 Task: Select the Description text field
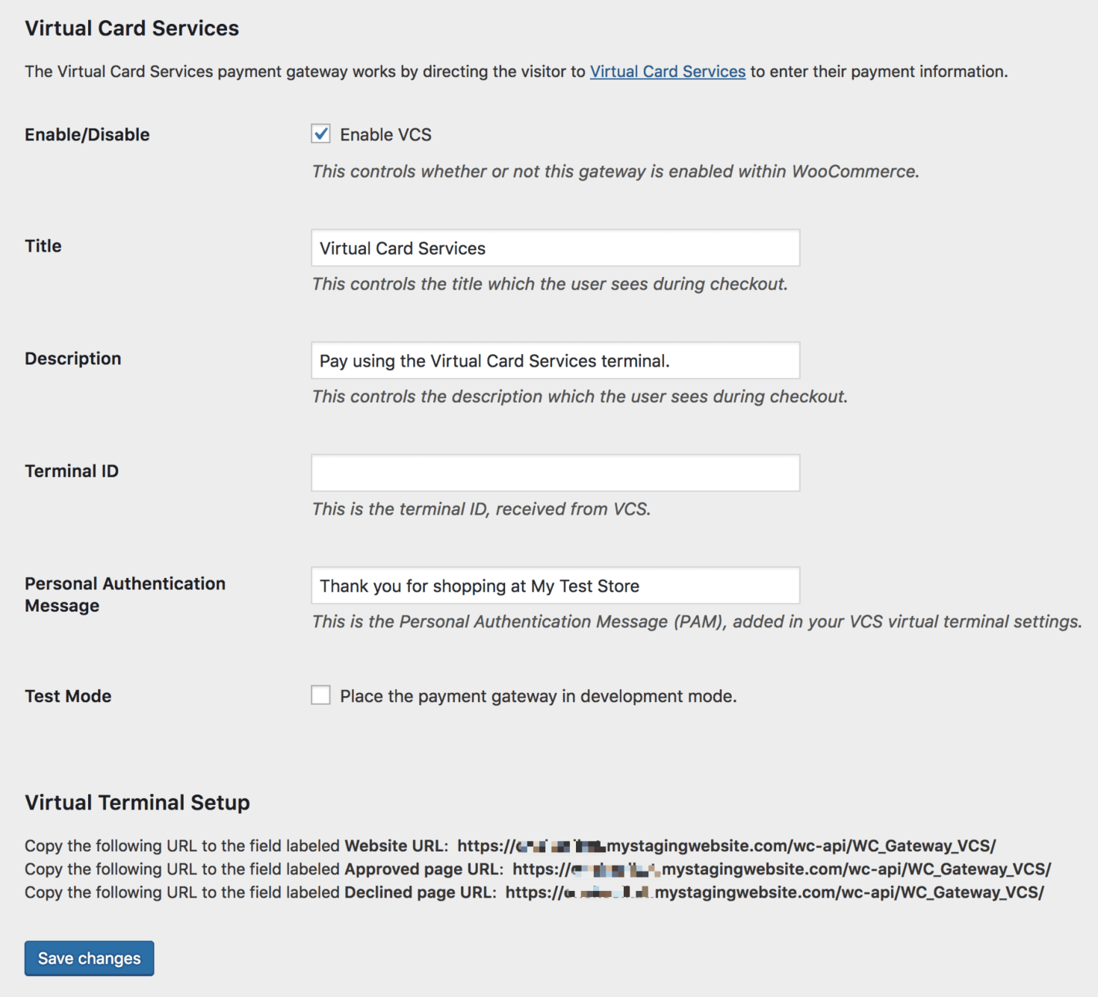[x=554, y=360]
